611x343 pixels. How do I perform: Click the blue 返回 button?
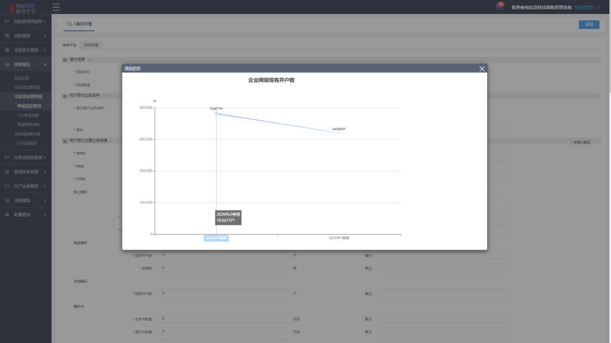tap(589, 24)
